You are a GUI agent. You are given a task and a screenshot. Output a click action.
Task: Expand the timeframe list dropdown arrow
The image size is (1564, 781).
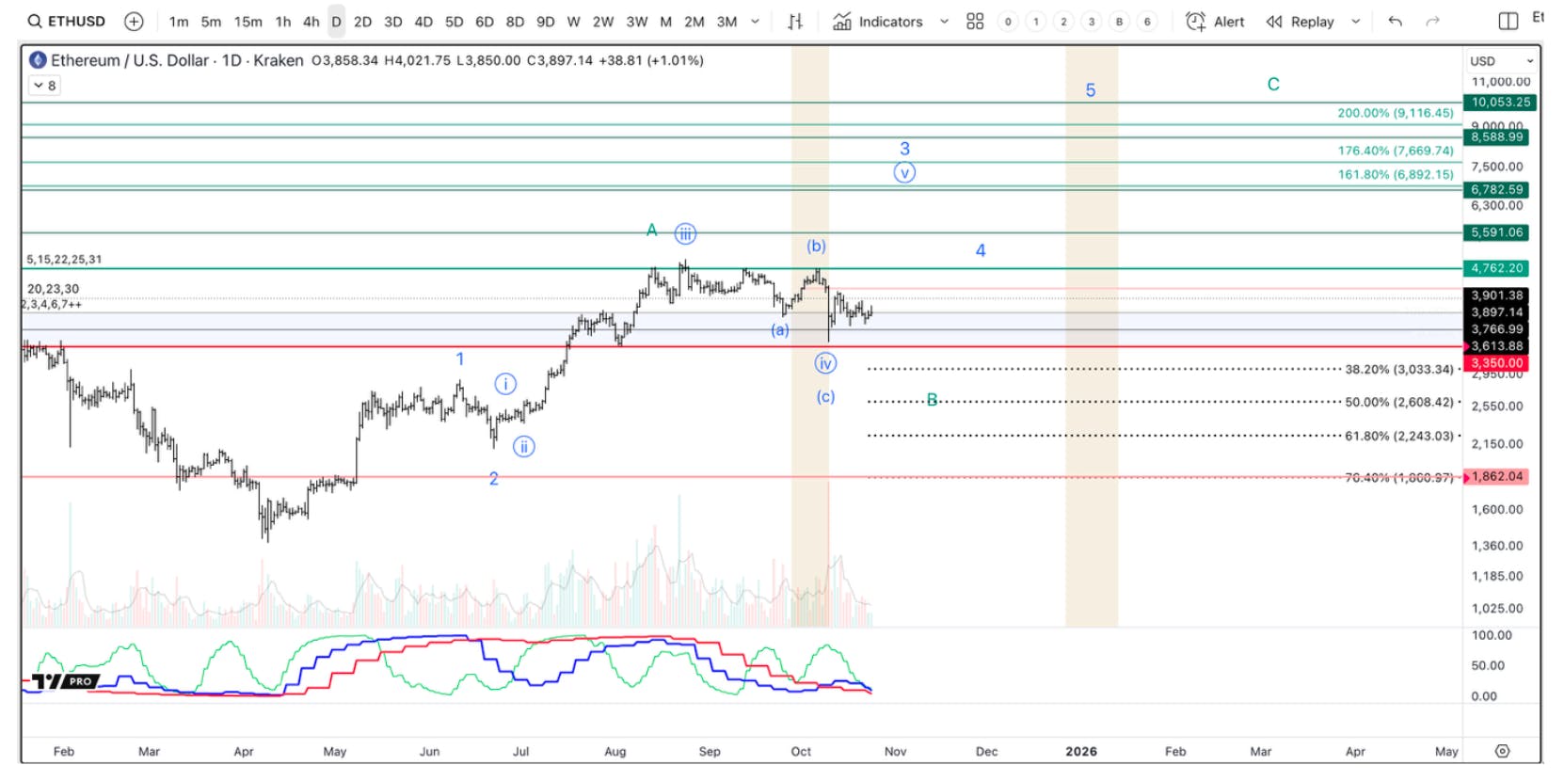click(x=755, y=21)
